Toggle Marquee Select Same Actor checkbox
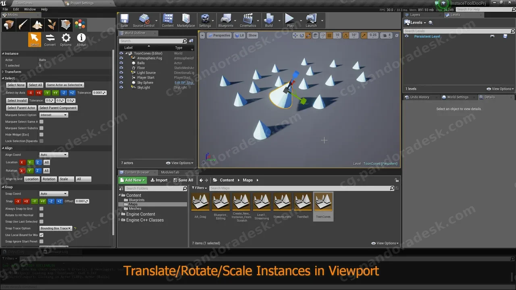 click(41, 122)
